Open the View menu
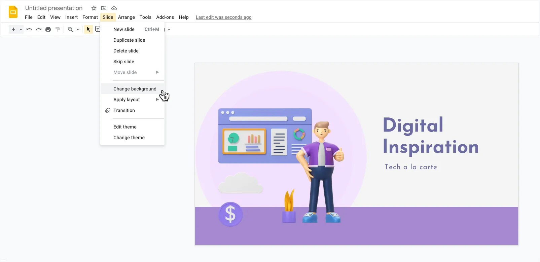Screen dimensions: 540x262 coord(55,17)
